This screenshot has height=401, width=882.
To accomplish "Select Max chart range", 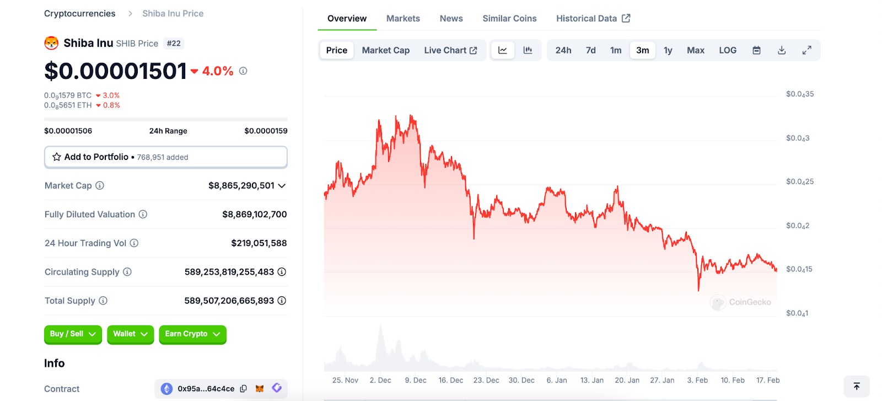I will [696, 50].
